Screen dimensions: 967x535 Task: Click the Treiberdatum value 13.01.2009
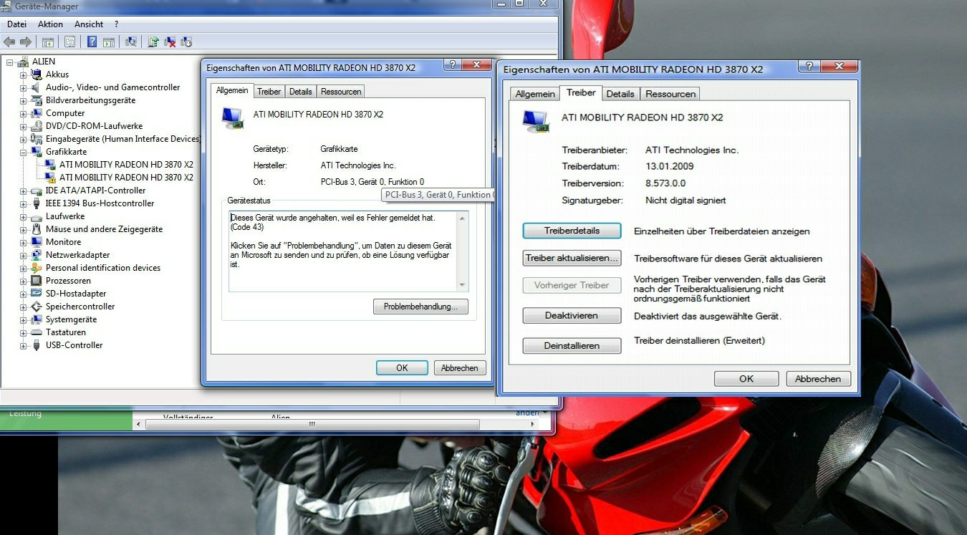[x=669, y=166]
